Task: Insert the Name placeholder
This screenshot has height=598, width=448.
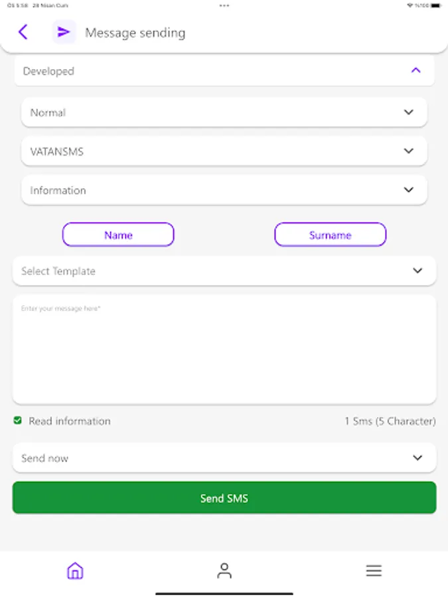Action: coord(118,235)
